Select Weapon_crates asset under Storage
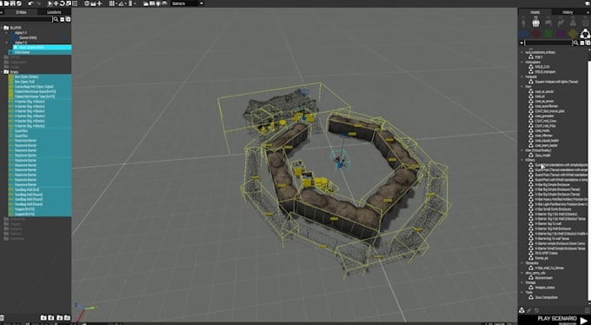591x325 pixels. click(x=545, y=288)
